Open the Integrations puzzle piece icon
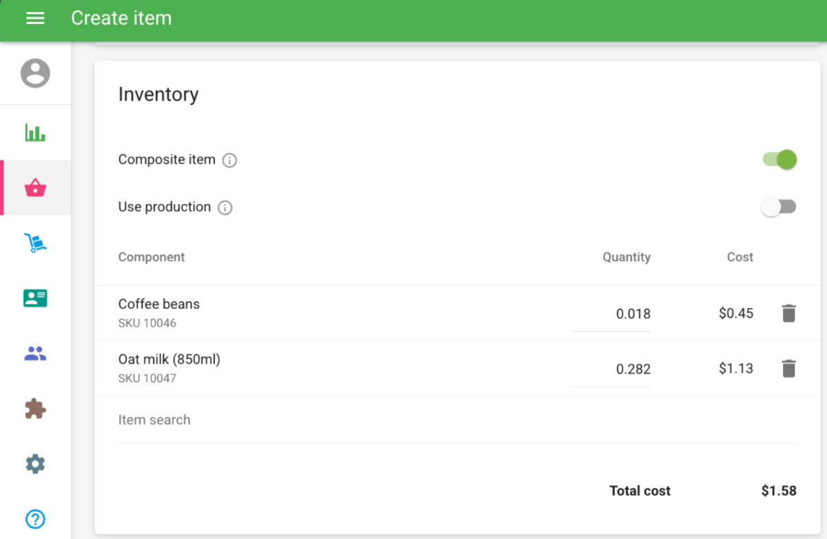The height and width of the screenshot is (539, 827). tap(35, 409)
